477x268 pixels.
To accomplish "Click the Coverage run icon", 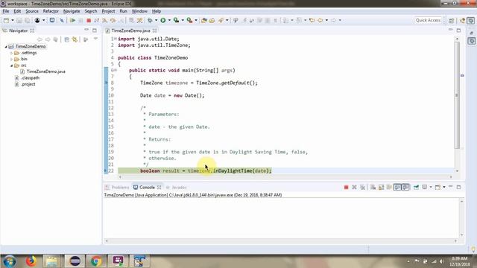I will (176, 20).
